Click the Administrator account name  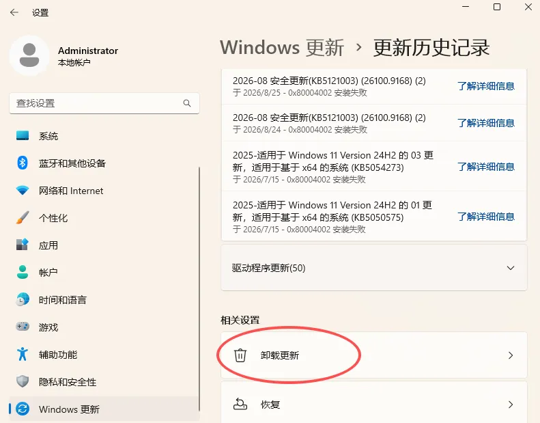point(88,51)
